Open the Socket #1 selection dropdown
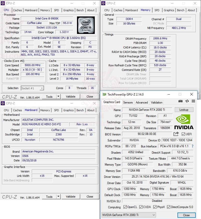This screenshot has height=219, width=201. pyautogui.click(x=32, y=88)
